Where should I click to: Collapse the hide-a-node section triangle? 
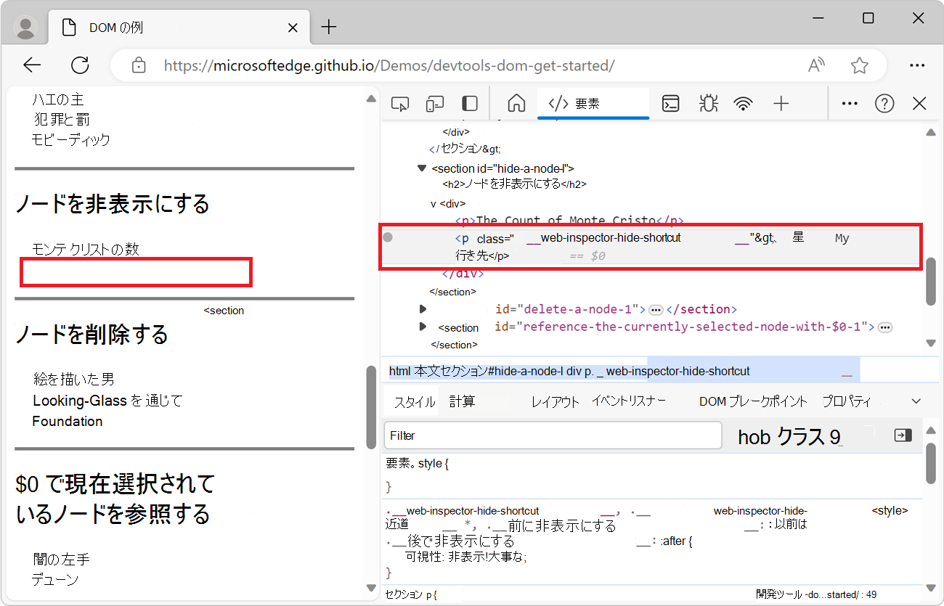[422, 168]
